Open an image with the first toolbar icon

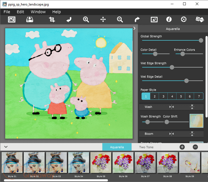[x=12, y=19]
